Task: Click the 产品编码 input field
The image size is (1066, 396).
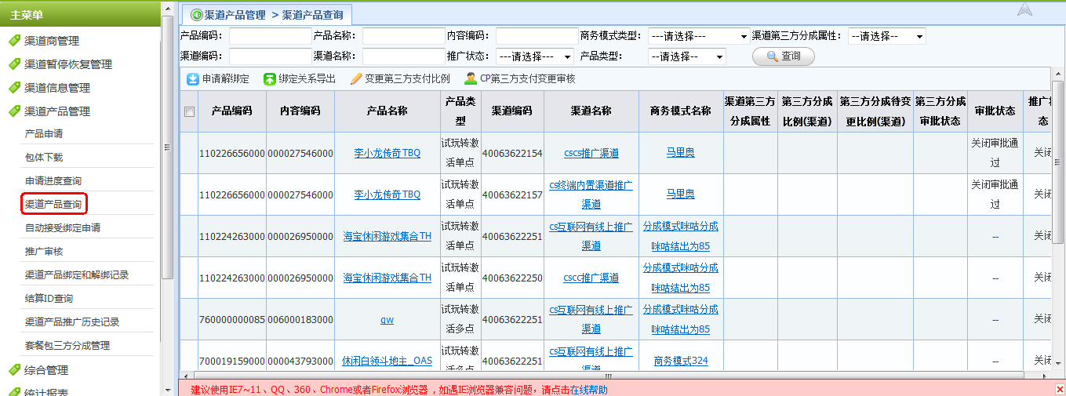Action: (270, 36)
